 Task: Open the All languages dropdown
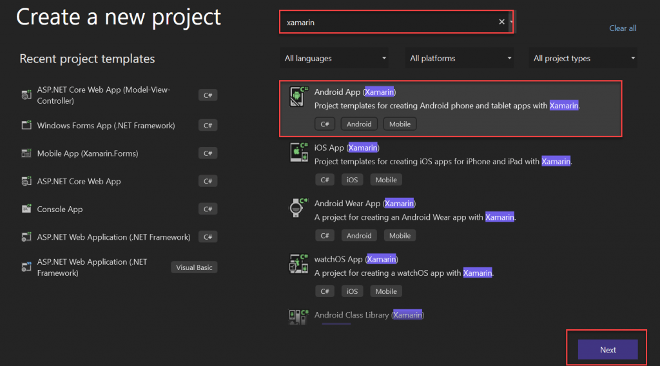pos(335,58)
